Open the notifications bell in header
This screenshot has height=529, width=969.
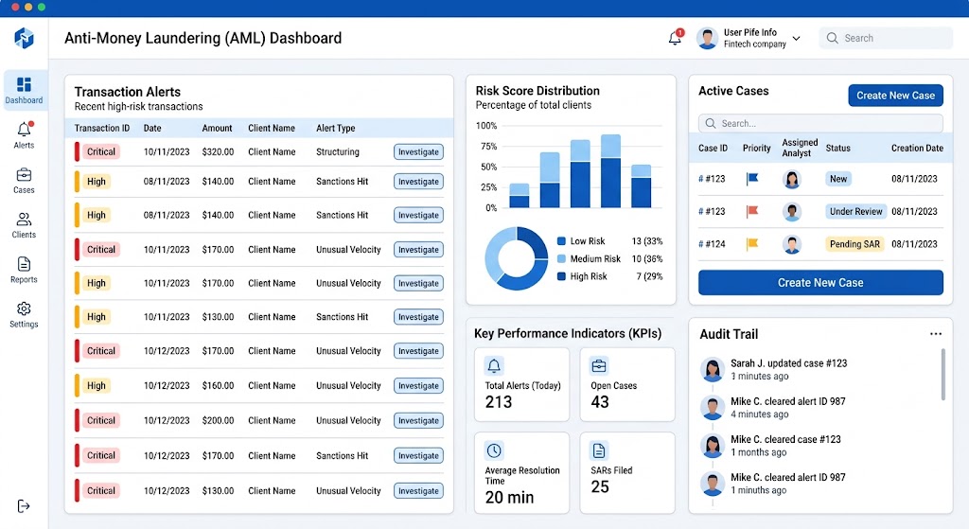click(x=675, y=38)
